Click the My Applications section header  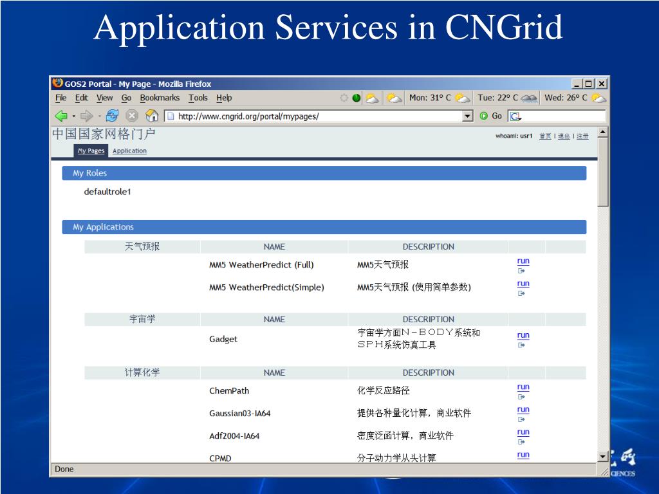(324, 227)
